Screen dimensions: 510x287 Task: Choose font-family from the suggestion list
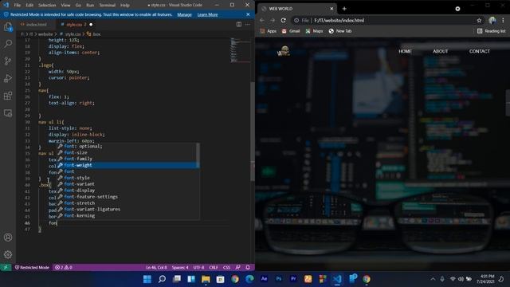(x=127, y=159)
